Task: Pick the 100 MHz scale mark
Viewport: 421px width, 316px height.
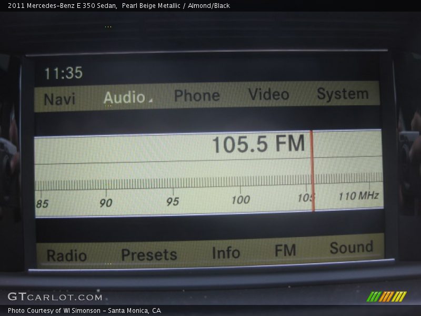Action: 240,200
